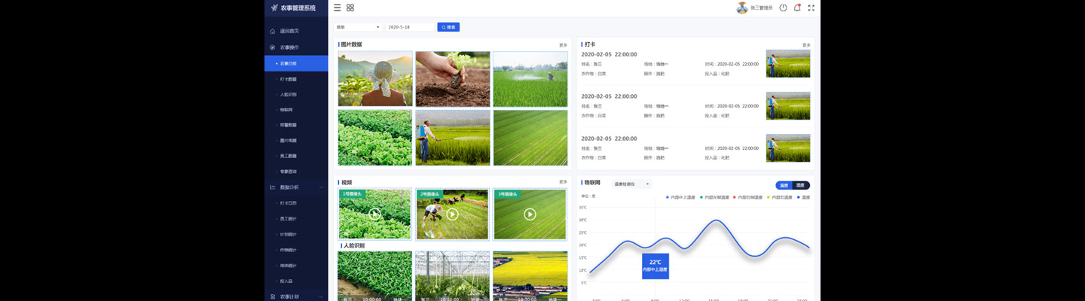This screenshot has width=1085, height=301.
Task: Play the 3号摄像头 video
Action: tap(530, 214)
